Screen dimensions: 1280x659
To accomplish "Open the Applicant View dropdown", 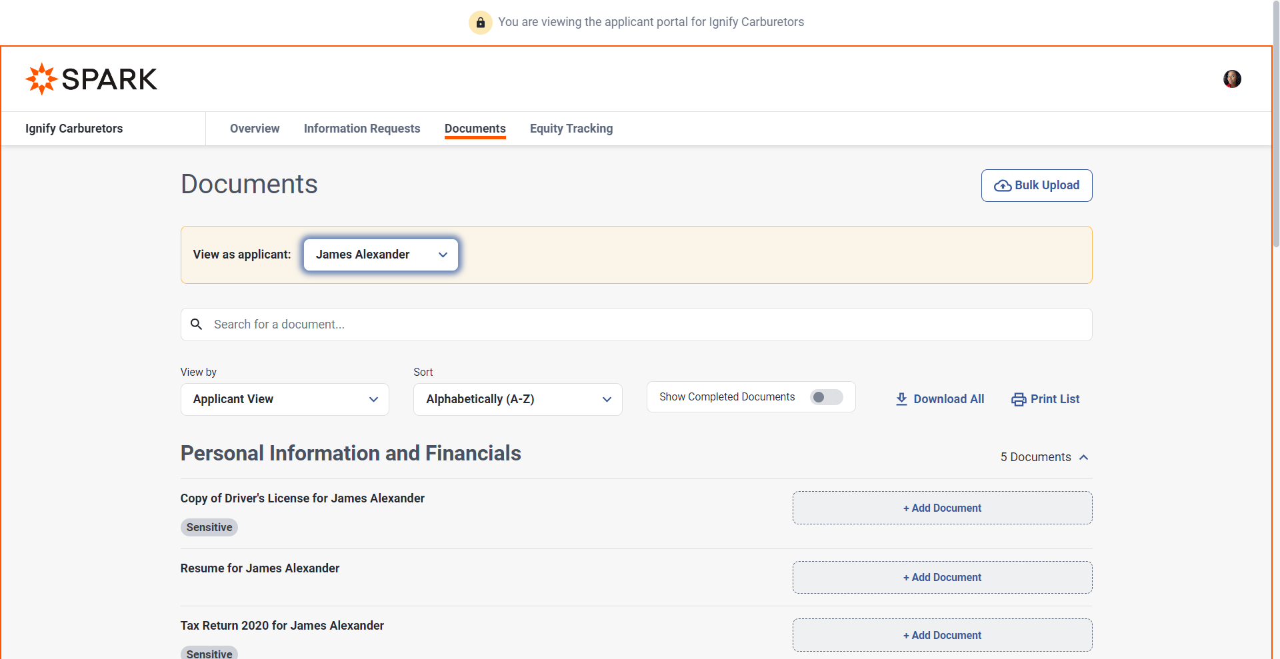I will click(285, 399).
